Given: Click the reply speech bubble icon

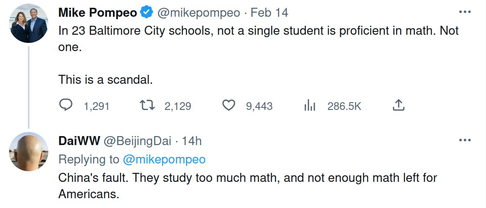Looking at the screenshot, I should coord(66,105).
